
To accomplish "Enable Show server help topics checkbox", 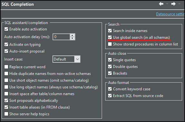I will point(6,114).
